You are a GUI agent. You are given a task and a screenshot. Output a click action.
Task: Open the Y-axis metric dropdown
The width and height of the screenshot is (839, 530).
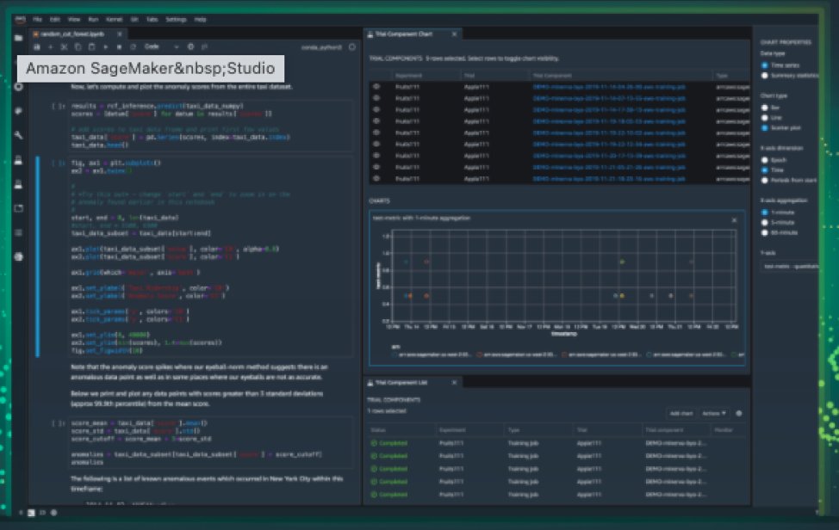789,266
